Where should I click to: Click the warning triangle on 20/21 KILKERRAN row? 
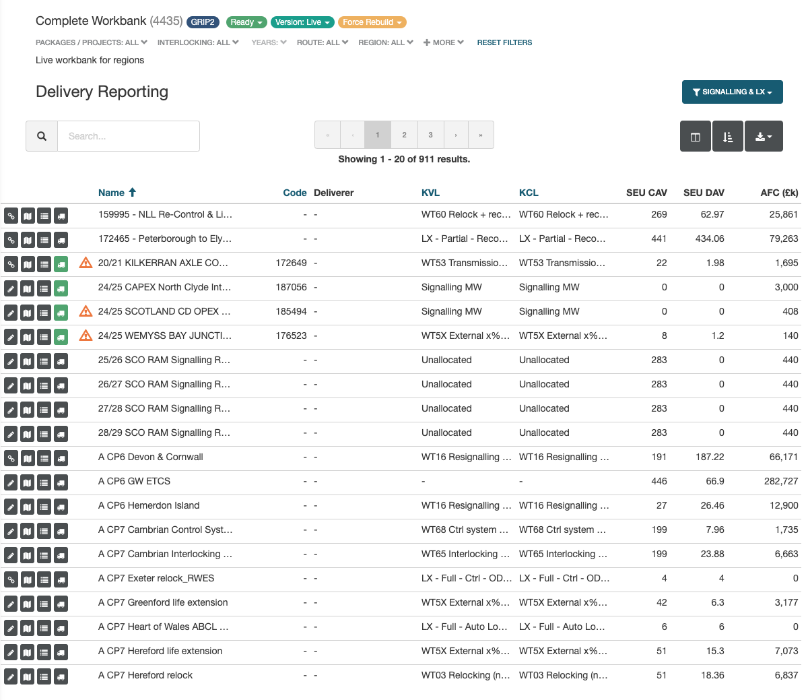(x=86, y=263)
